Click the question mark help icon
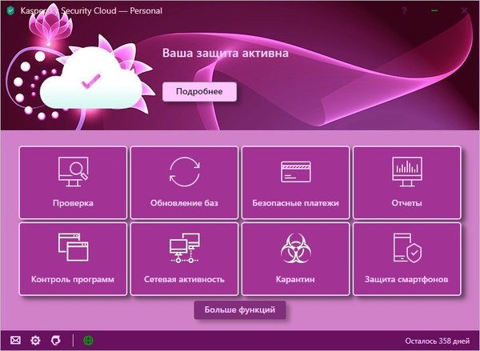480x351 pixels. [404, 11]
